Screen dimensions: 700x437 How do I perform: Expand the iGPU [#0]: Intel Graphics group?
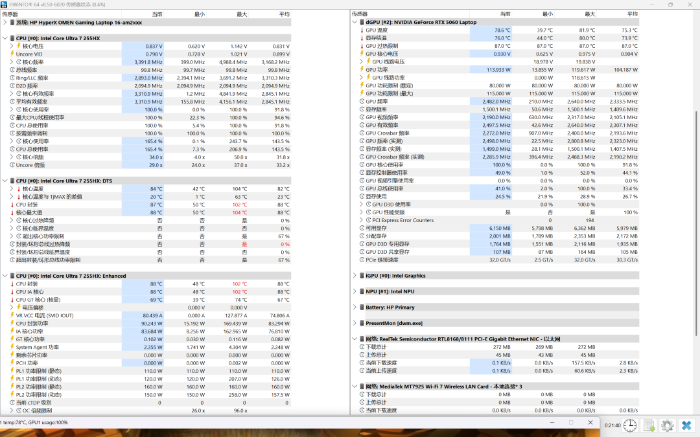point(355,276)
